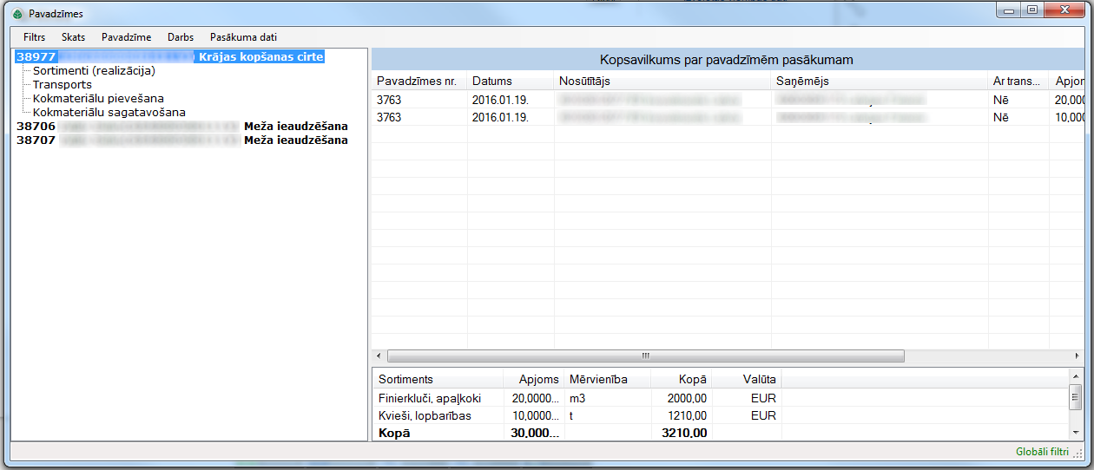The image size is (1094, 470).
Task: Select Kokmateriālu pievešana tree item
Action: [x=98, y=99]
